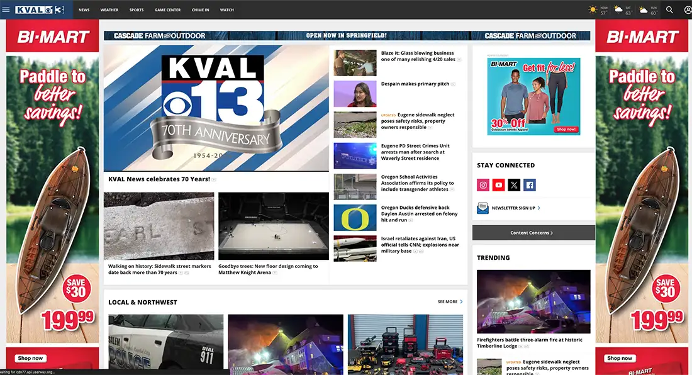692x375 pixels.
Task: Click See More in Local & Northwest
Action: pos(447,302)
